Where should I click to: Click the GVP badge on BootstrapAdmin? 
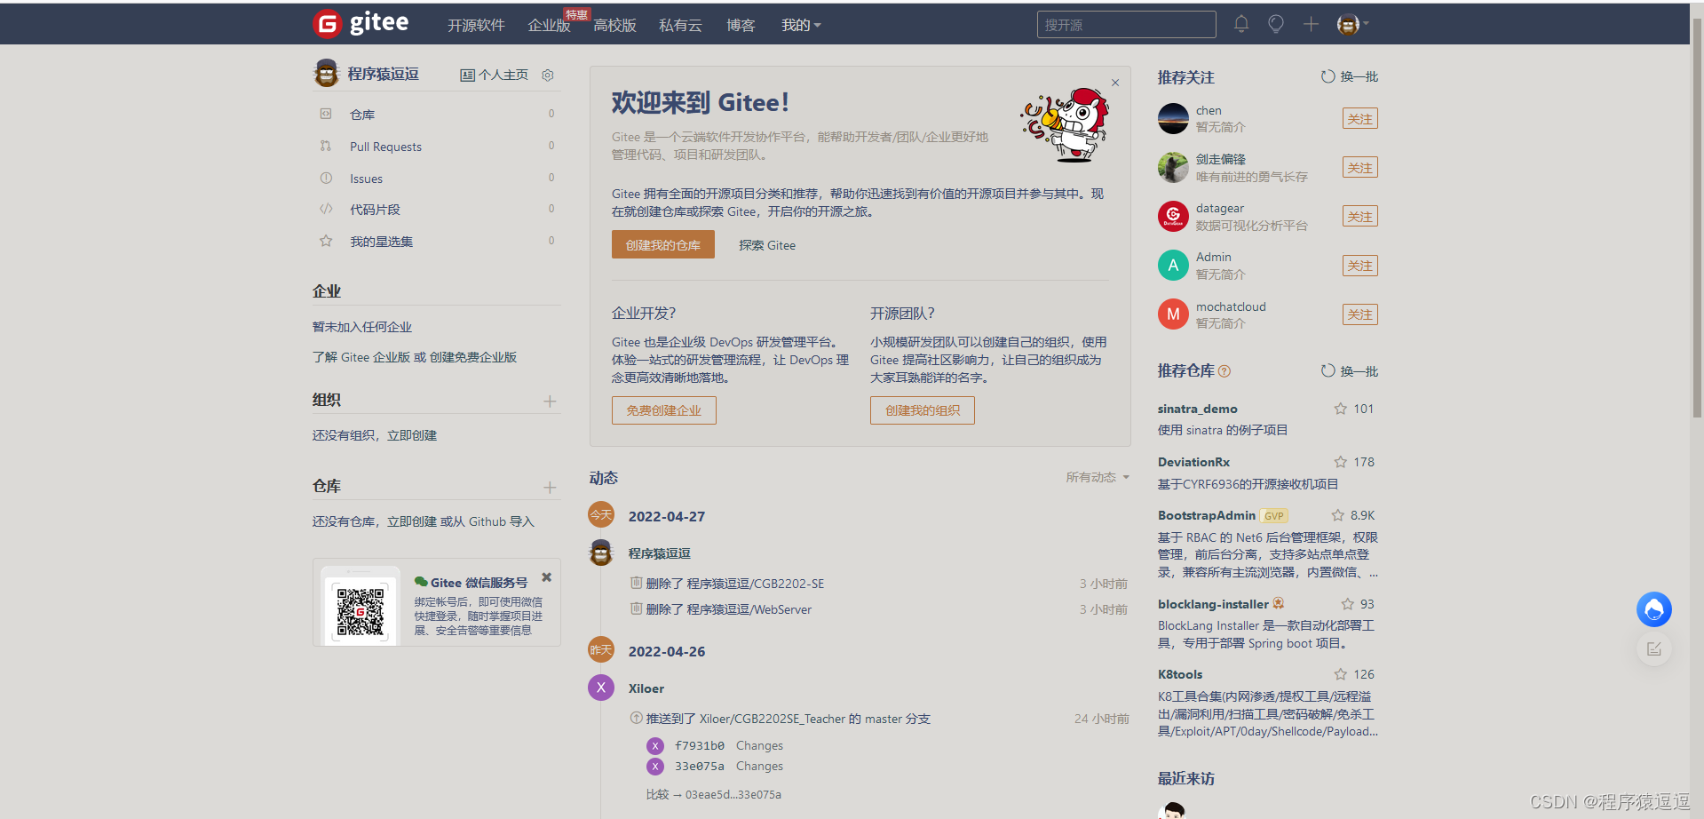point(1274,516)
